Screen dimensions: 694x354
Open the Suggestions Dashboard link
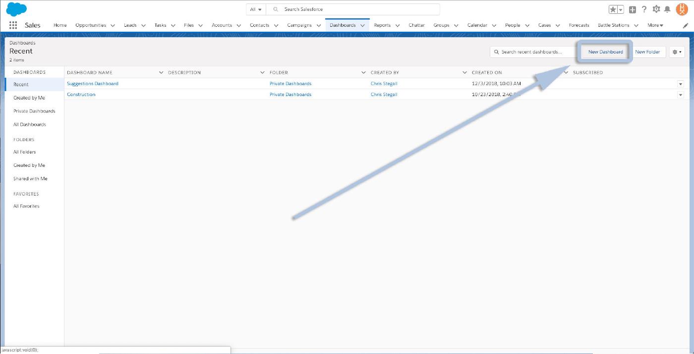coord(93,84)
